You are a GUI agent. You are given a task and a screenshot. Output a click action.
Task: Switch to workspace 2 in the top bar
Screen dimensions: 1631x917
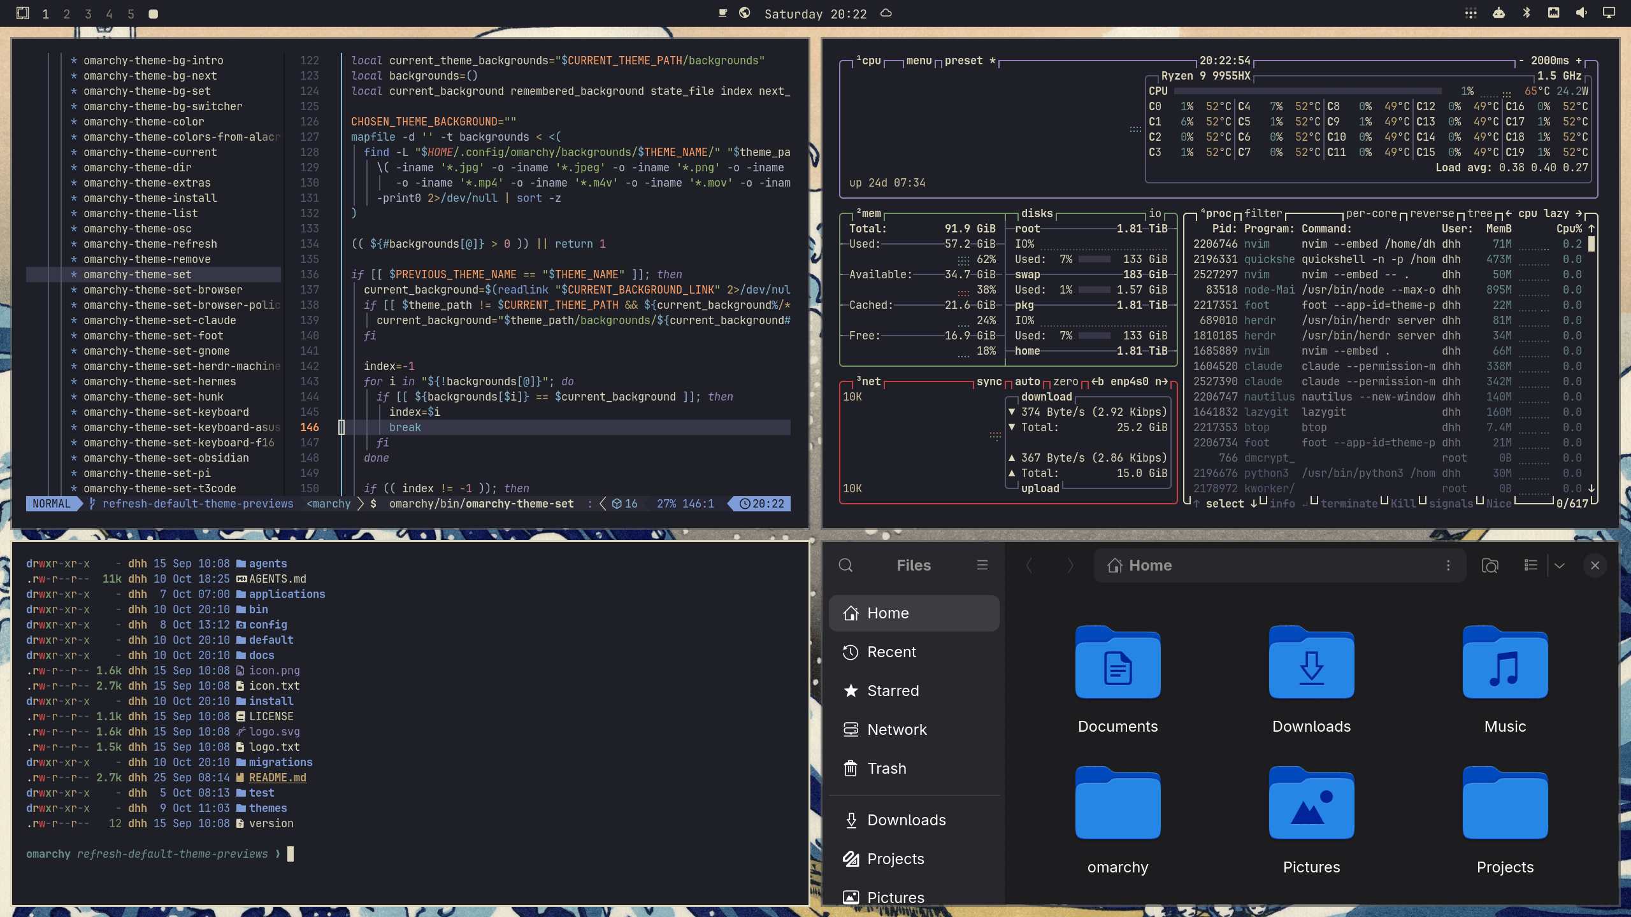(67, 13)
